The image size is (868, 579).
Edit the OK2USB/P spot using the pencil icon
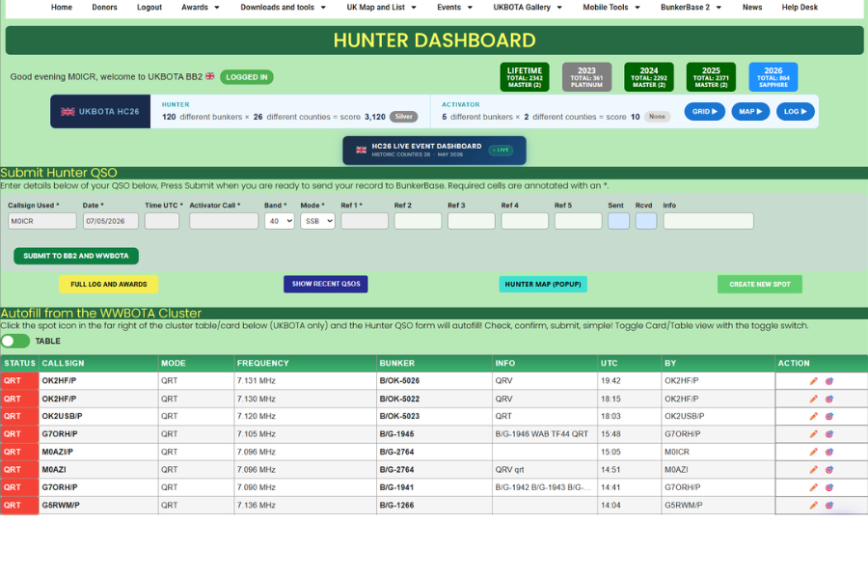813,417
